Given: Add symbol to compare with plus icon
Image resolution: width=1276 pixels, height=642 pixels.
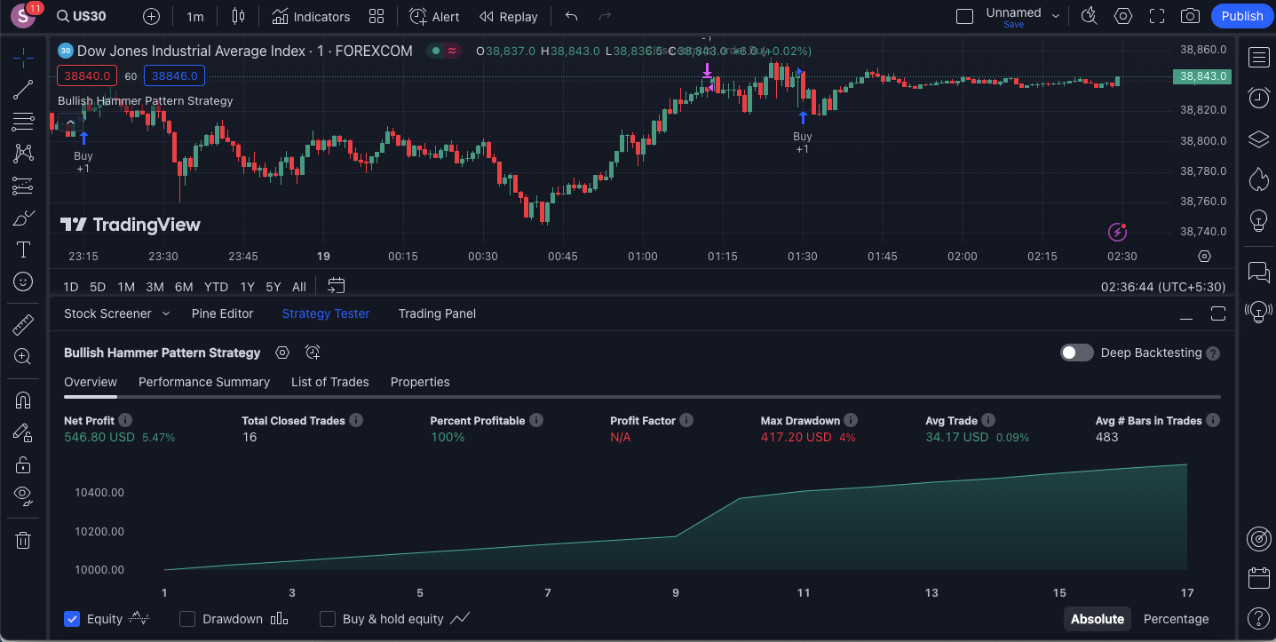Looking at the screenshot, I should pyautogui.click(x=151, y=16).
